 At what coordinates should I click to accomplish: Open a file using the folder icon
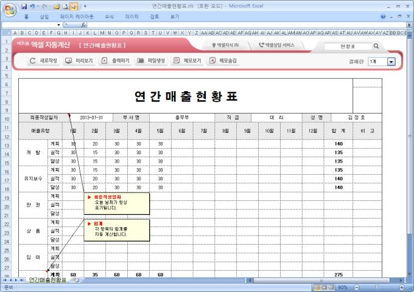click(57, 6)
